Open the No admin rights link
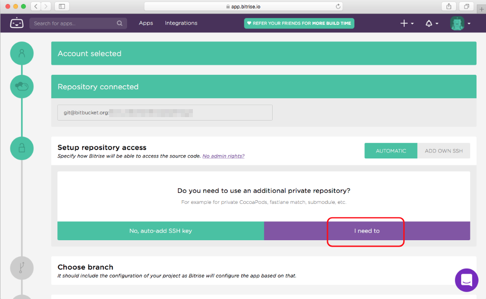486x299 pixels. coord(223,156)
